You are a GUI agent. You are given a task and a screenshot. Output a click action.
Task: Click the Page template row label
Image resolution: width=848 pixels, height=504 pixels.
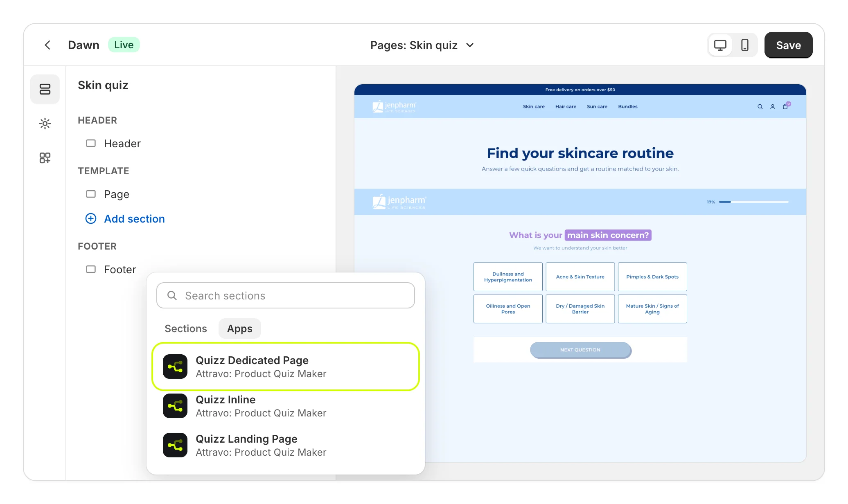[x=117, y=194]
